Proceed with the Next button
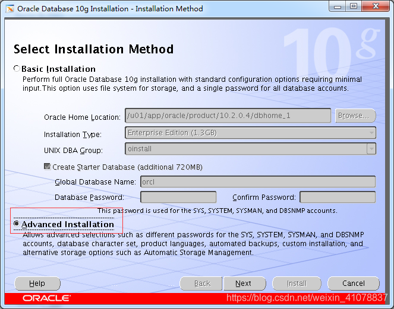The width and height of the screenshot is (394, 309). coord(244,283)
